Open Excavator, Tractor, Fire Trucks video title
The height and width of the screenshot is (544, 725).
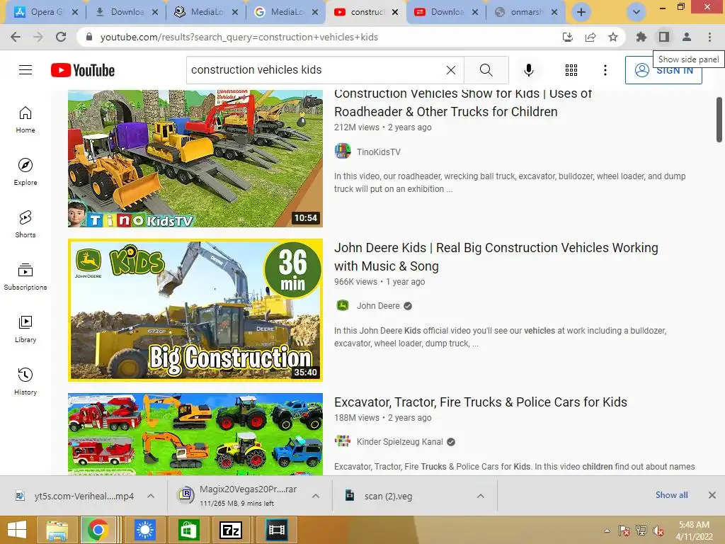481,402
